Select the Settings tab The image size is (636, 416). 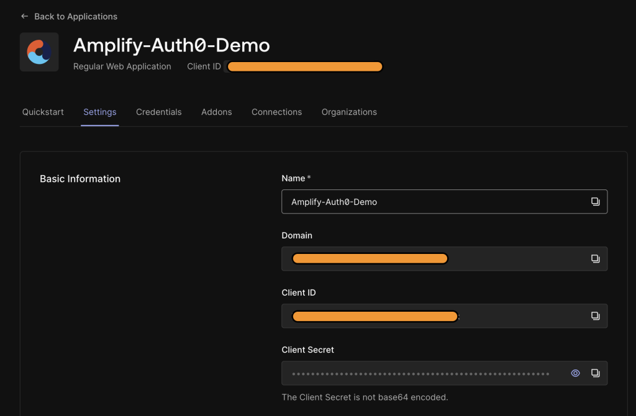(100, 112)
